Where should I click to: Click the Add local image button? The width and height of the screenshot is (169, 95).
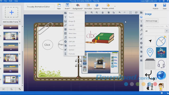click(x=151, y=21)
